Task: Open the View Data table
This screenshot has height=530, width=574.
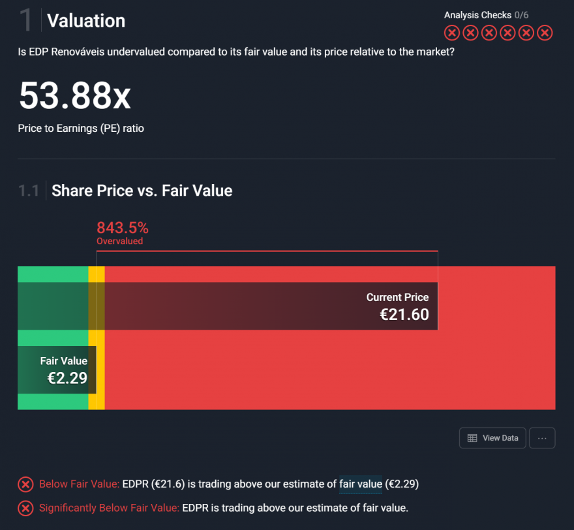Action: [492, 438]
